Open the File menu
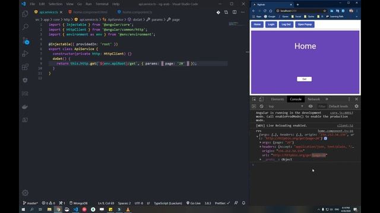Image resolution: width=380 pixels, height=213 pixels. click(x=32, y=4)
